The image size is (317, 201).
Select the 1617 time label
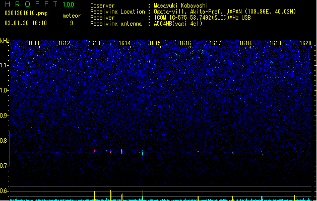tap(215, 43)
